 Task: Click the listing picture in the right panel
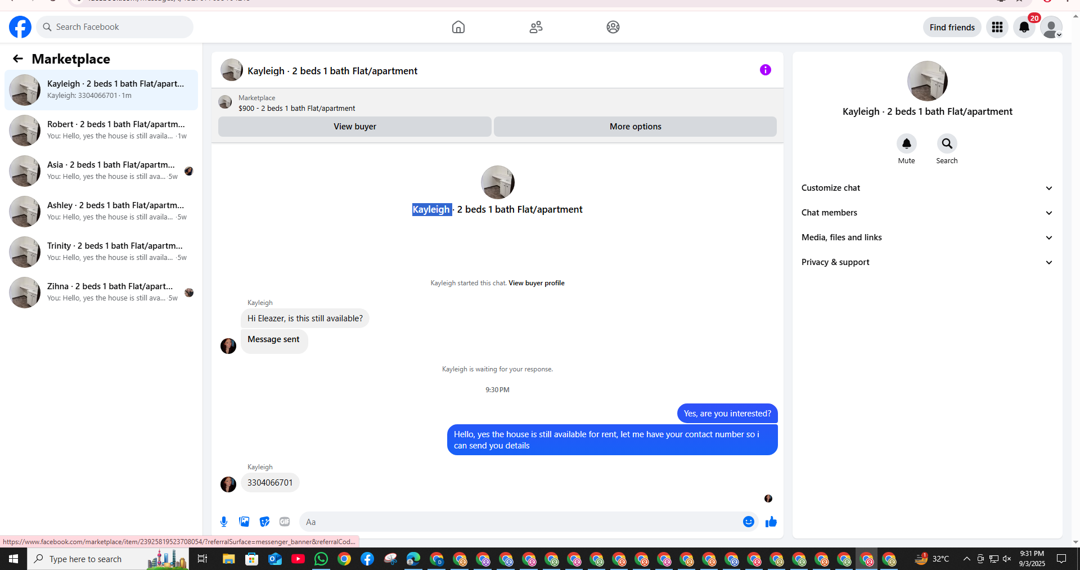pos(928,81)
